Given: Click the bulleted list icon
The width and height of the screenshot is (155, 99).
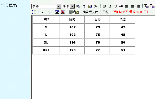Looking at the screenshot, I should [x=34, y=12].
